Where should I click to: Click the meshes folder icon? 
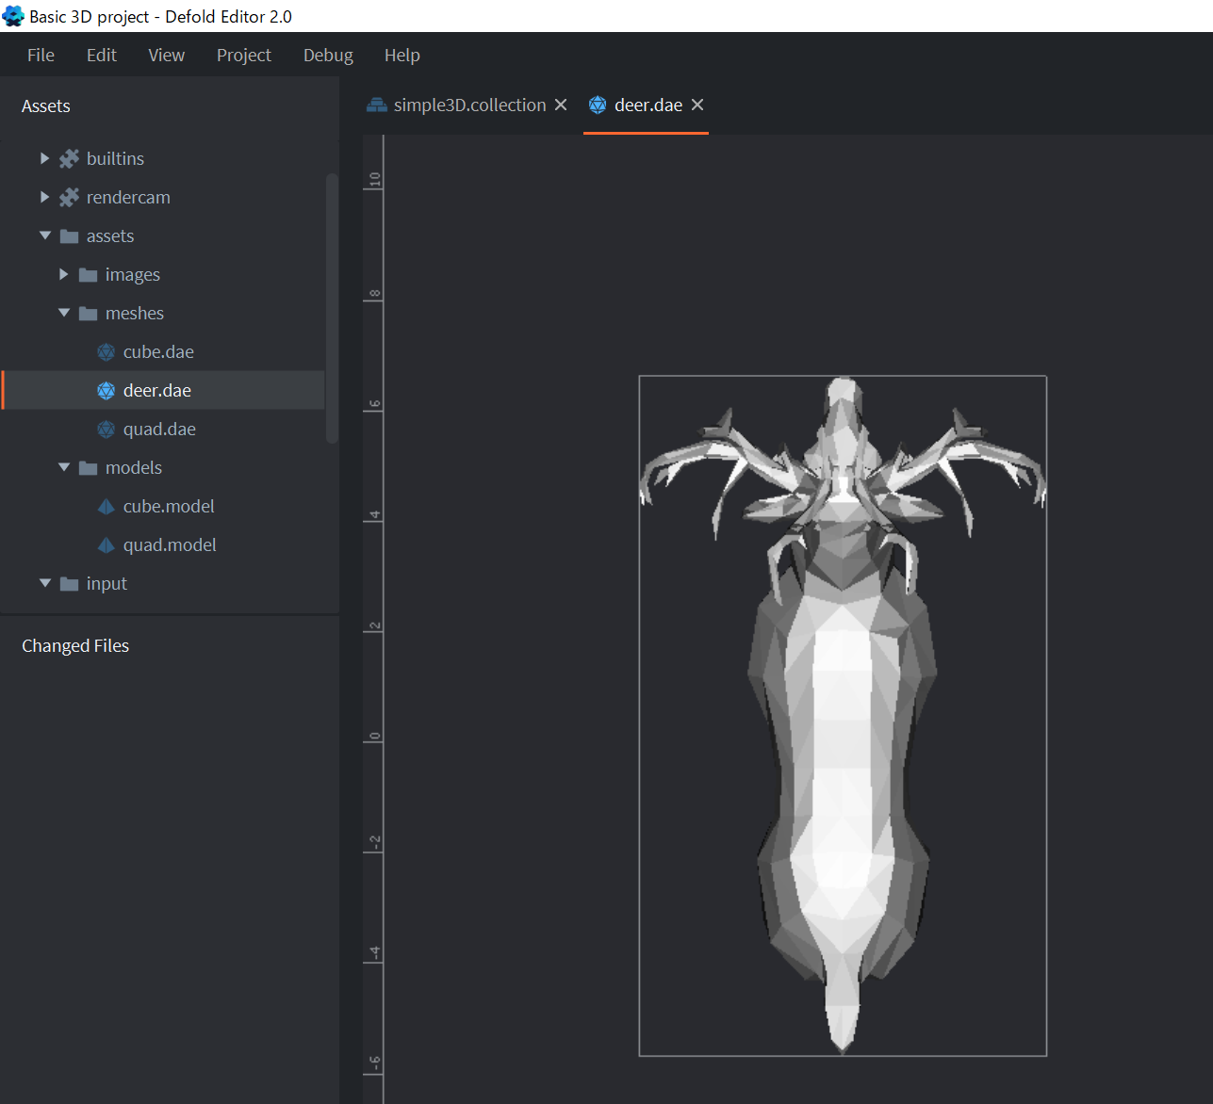click(87, 313)
